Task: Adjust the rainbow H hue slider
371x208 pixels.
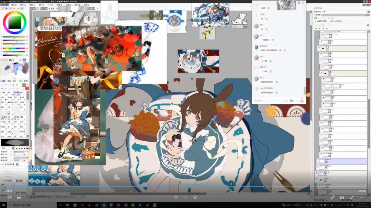Action: [14, 48]
